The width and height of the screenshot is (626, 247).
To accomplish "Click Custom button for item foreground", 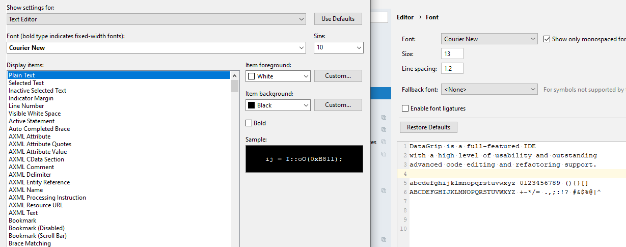I will click(x=338, y=76).
